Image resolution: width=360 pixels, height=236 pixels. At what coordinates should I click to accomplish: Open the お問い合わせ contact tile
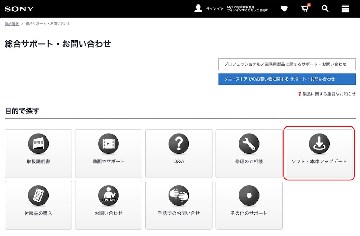tap(108, 205)
